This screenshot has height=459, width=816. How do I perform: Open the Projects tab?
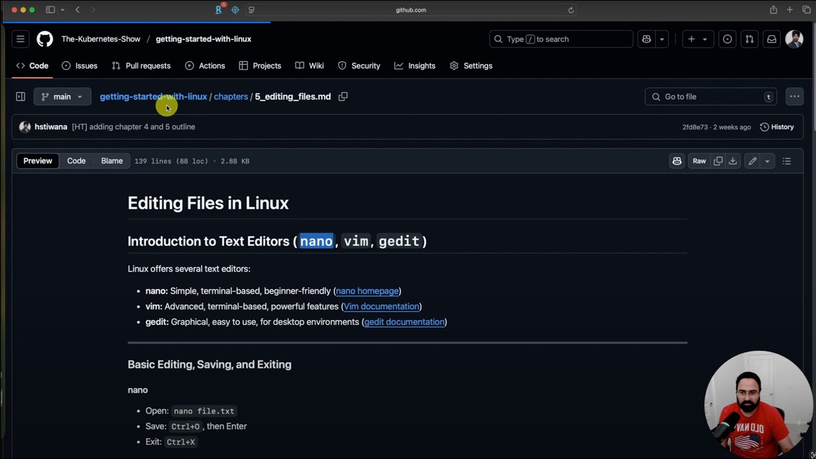[x=260, y=66]
